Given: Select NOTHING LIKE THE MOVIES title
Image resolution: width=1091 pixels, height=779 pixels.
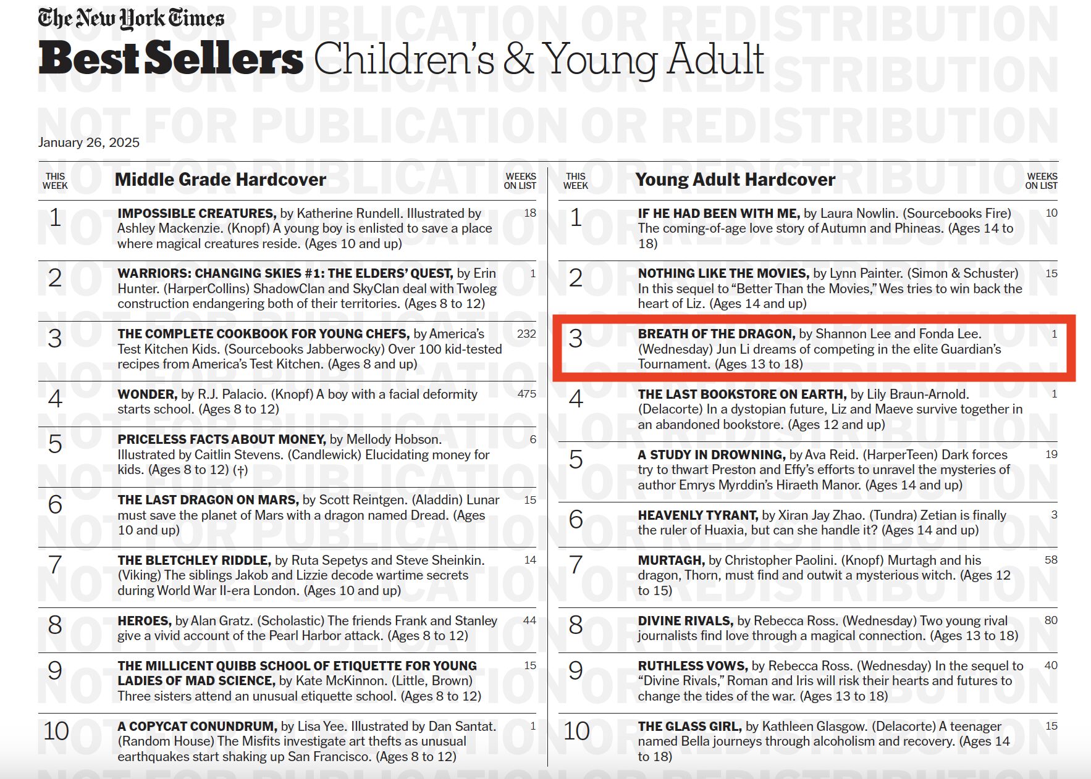Looking at the screenshot, I should [724, 273].
